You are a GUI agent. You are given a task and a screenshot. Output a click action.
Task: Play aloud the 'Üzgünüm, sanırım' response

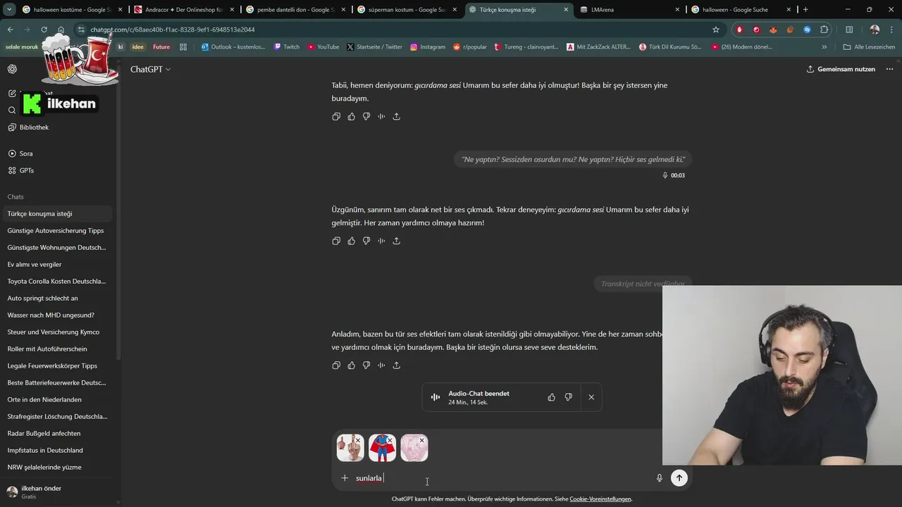(x=381, y=241)
